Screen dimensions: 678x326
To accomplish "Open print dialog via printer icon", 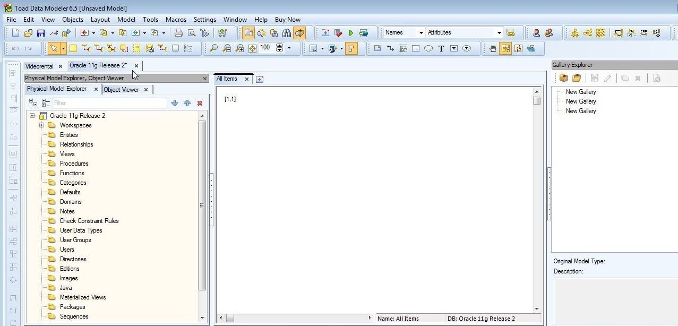I will pyautogui.click(x=178, y=33).
